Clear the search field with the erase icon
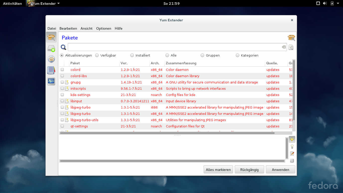343x193 pixels. point(283,47)
